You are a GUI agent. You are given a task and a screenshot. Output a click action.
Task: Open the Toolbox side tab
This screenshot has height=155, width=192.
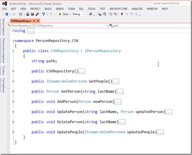coord(4,71)
